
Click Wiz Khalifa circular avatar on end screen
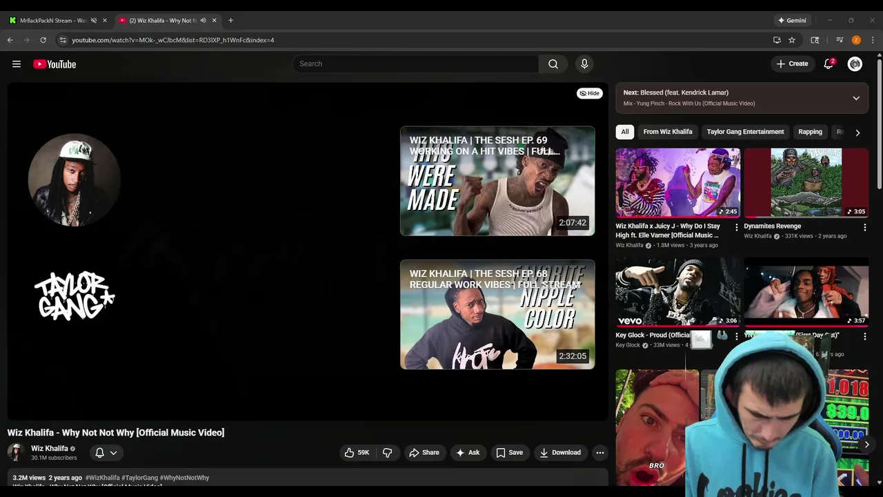[x=75, y=180]
